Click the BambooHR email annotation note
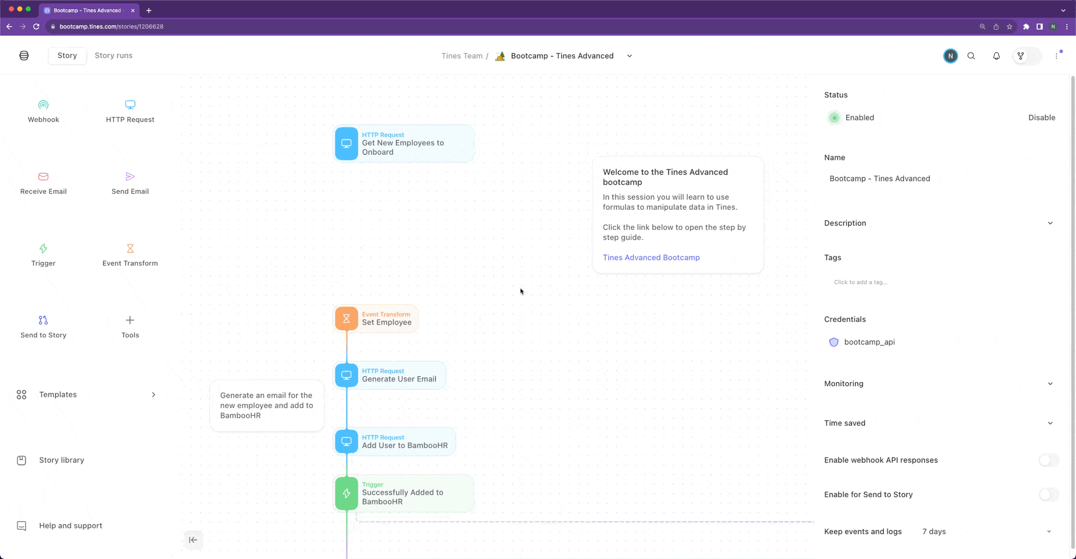Image resolution: width=1076 pixels, height=559 pixels. pyautogui.click(x=267, y=406)
